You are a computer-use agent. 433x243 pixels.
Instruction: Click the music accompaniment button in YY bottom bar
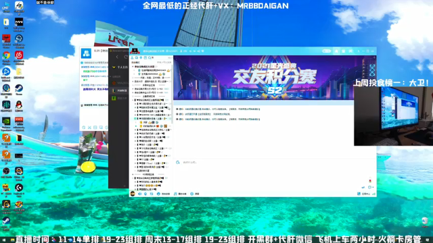[x=180, y=194]
